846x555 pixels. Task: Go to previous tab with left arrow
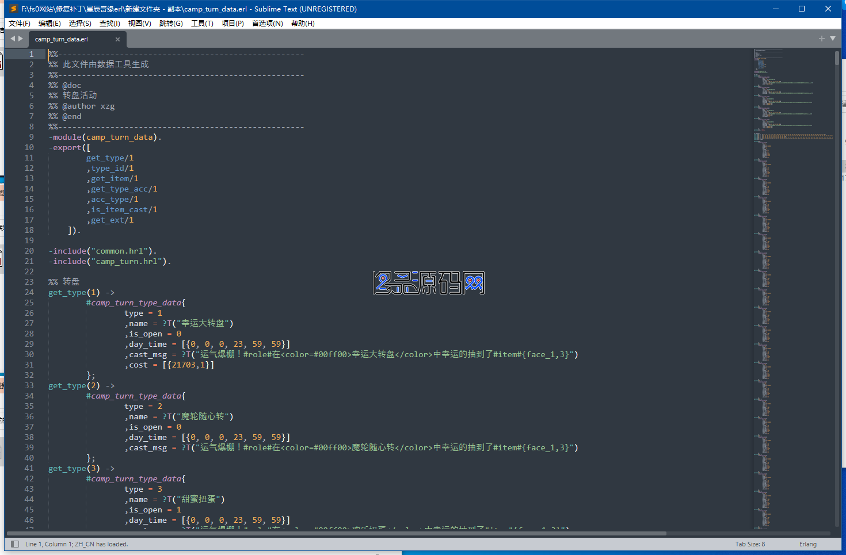coord(13,39)
